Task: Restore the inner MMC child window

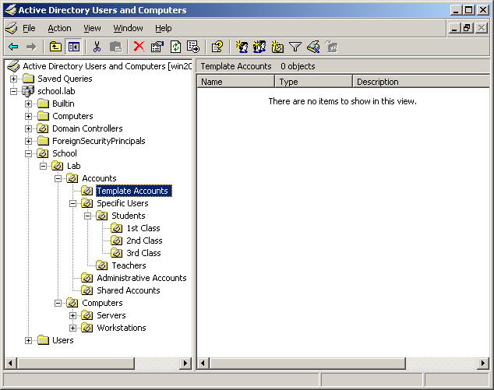Action: (468, 28)
